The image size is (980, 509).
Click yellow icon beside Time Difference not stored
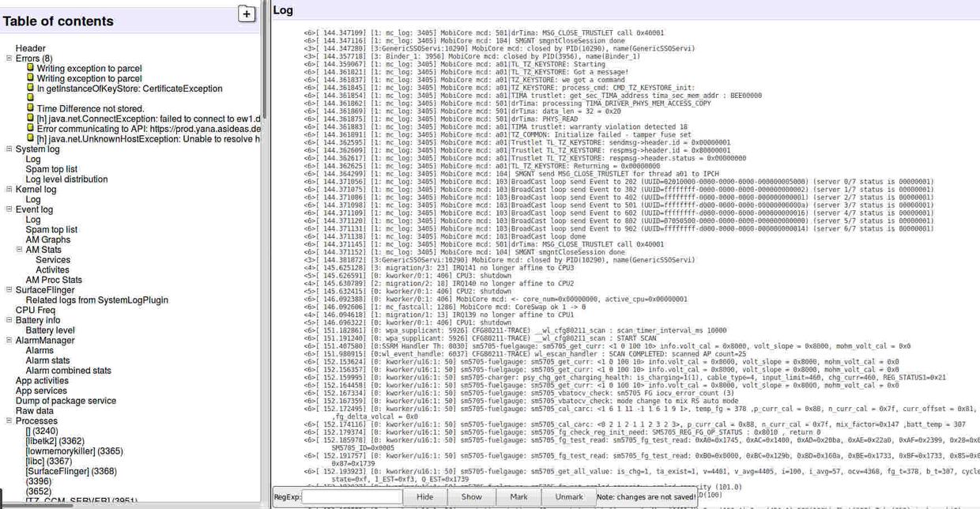31,108
